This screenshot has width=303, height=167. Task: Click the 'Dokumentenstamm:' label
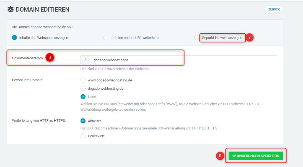pos(28,58)
